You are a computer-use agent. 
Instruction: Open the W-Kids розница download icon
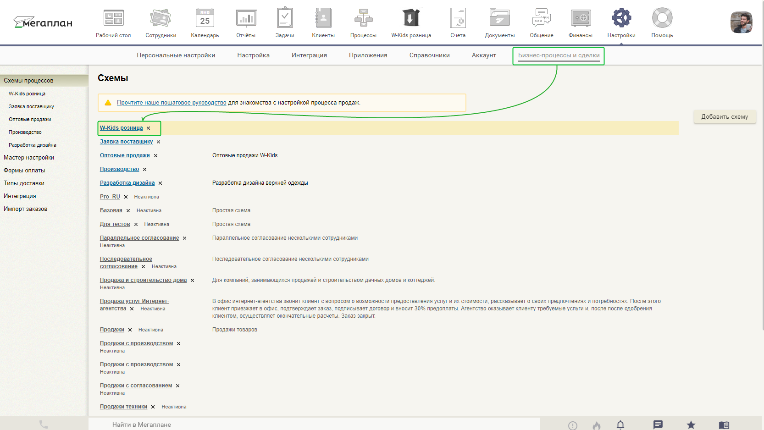point(411,18)
